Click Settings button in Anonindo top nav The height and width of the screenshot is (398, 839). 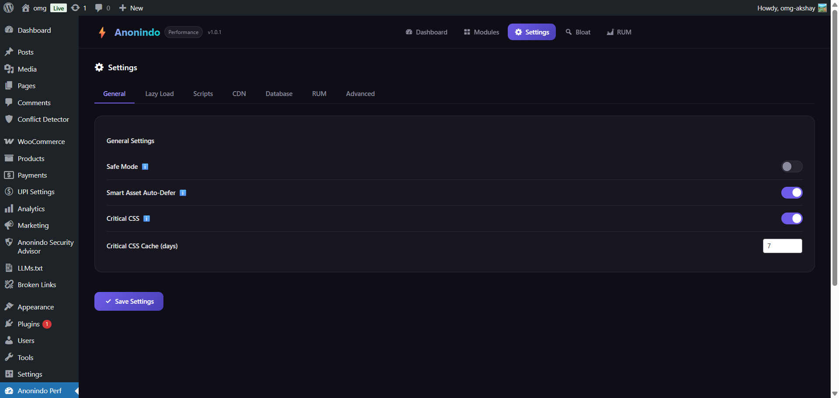tap(532, 32)
